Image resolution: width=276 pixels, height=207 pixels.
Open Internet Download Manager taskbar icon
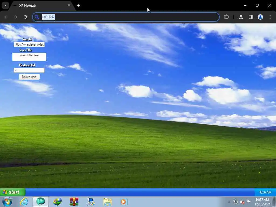click(x=57, y=202)
